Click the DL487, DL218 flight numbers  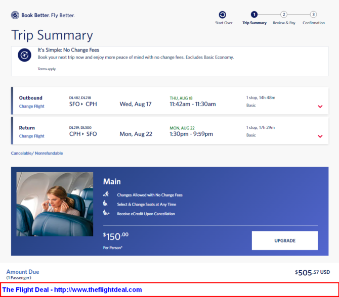(x=80, y=98)
